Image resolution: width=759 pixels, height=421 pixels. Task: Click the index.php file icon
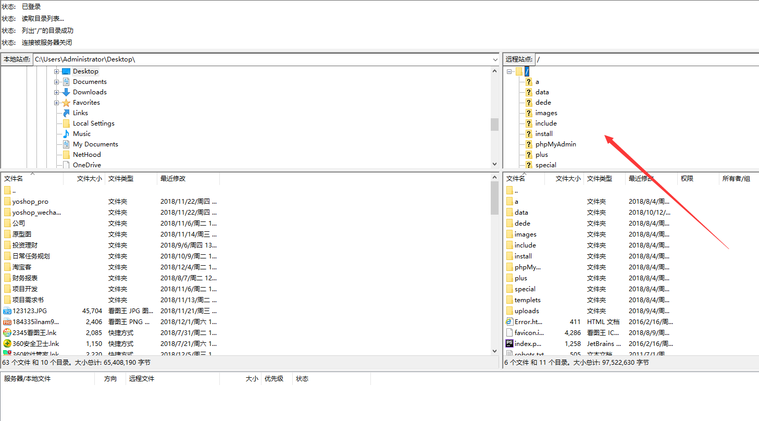[509, 344]
